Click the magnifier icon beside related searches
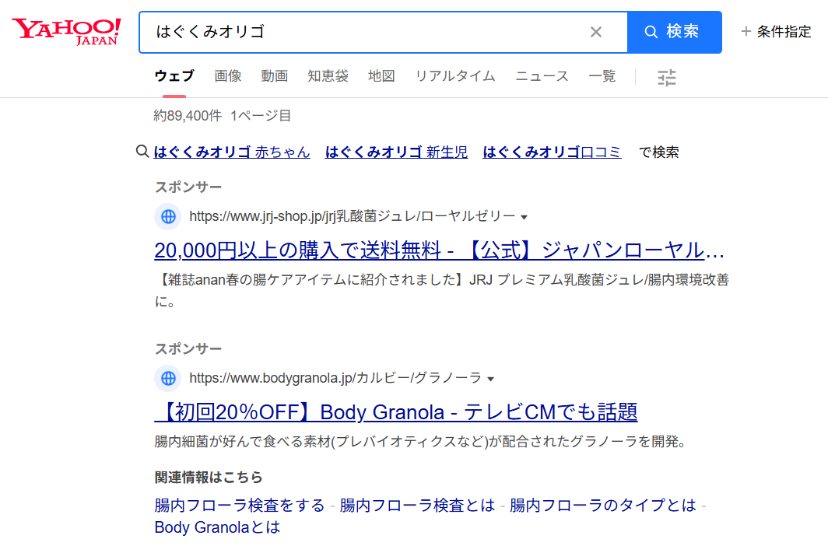Viewport: 828px width, 546px height. [x=142, y=152]
